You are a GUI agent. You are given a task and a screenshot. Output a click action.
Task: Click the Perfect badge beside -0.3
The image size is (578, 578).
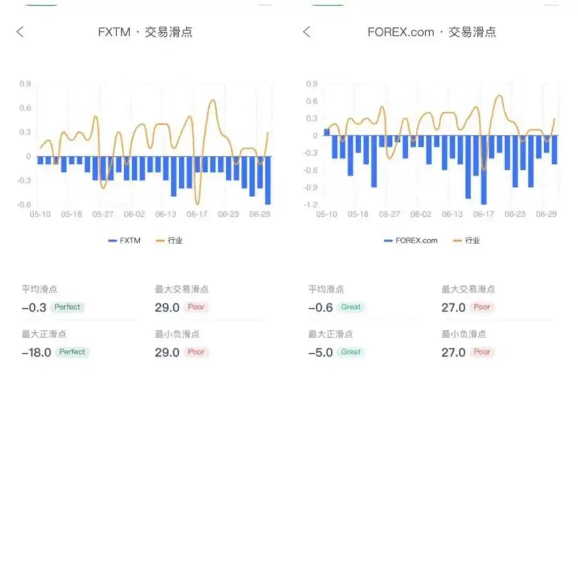[x=67, y=307]
